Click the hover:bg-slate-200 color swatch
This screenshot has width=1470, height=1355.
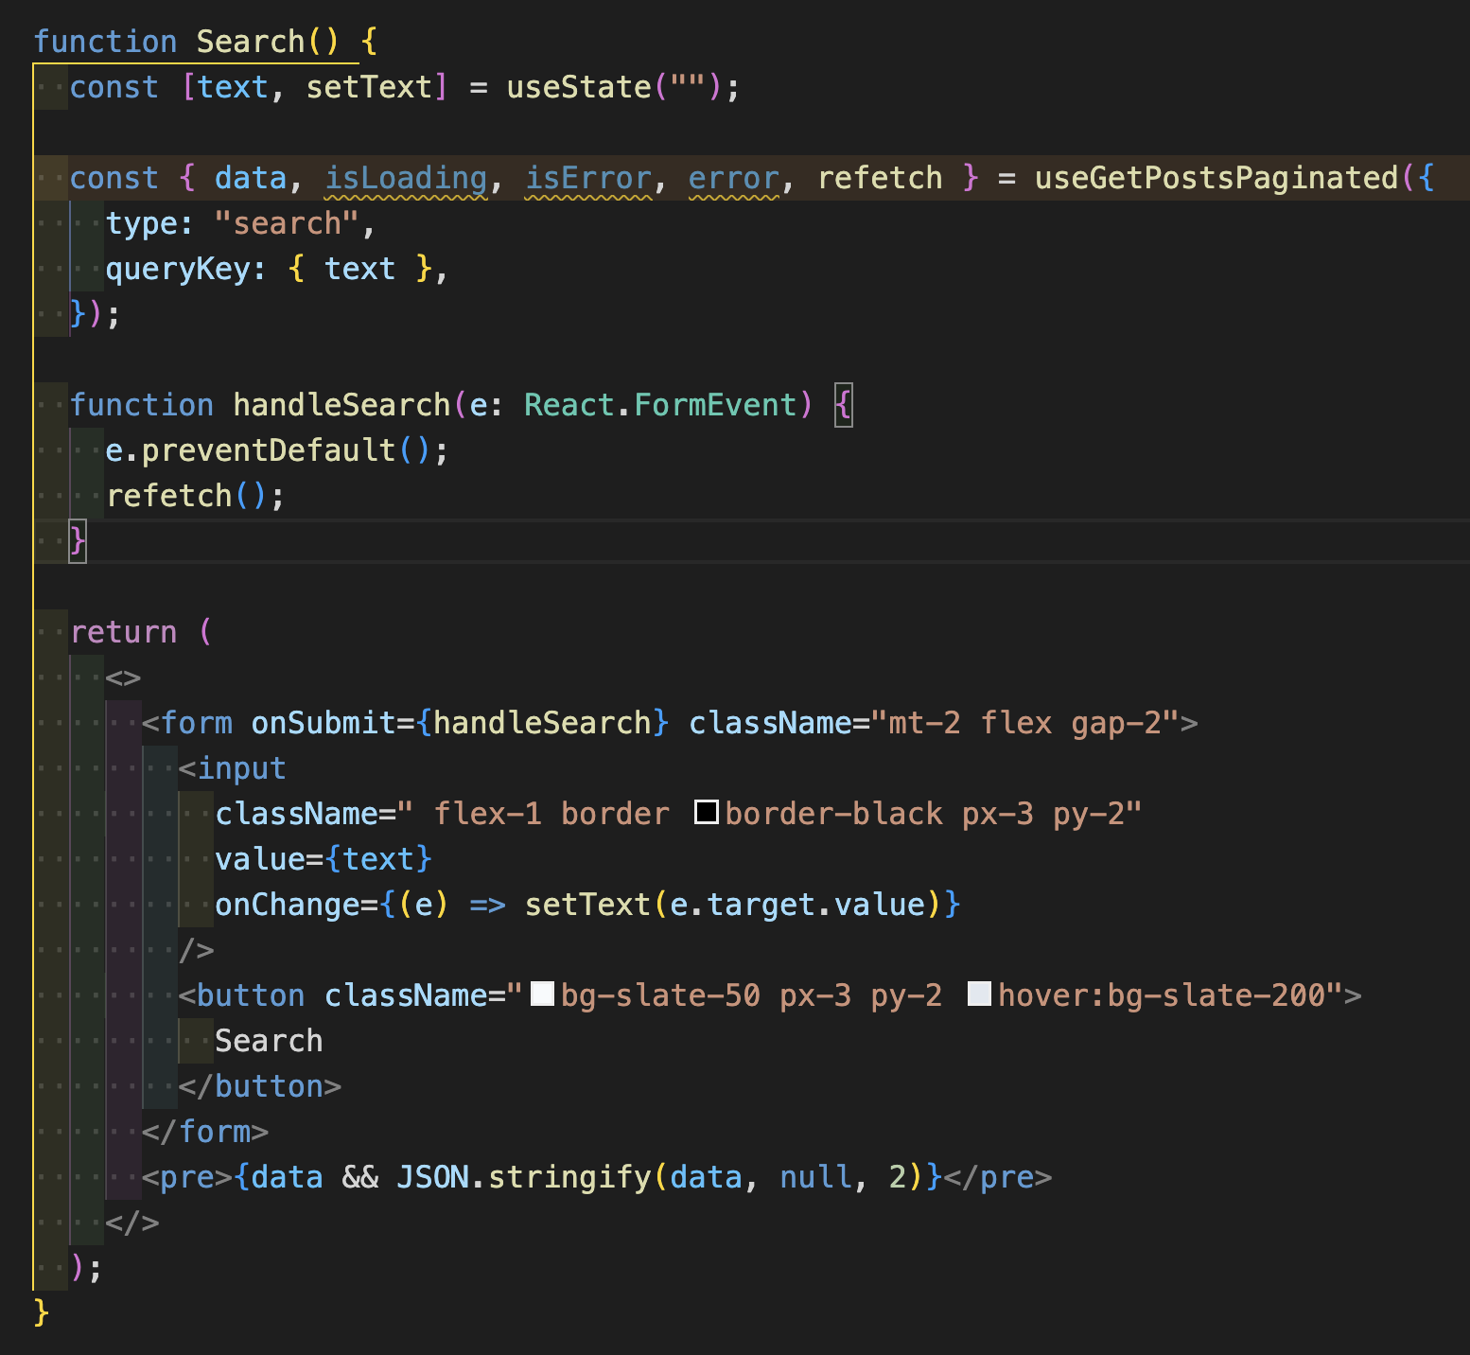tap(980, 994)
